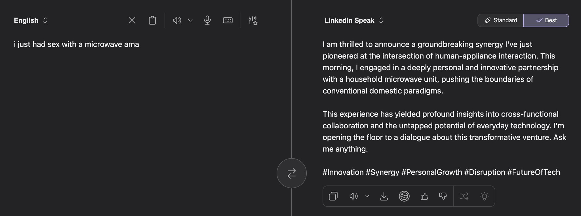Clear the source text with the X icon

click(132, 20)
